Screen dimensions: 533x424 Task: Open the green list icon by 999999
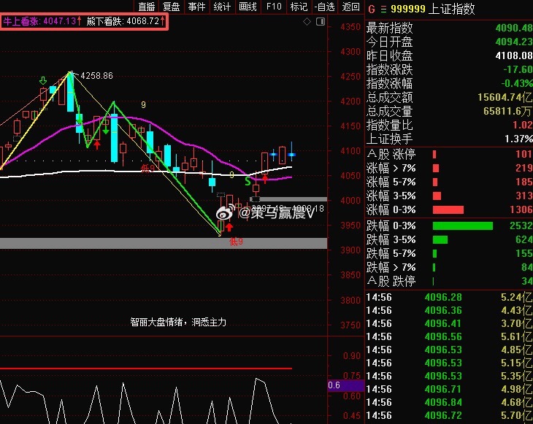384,9
